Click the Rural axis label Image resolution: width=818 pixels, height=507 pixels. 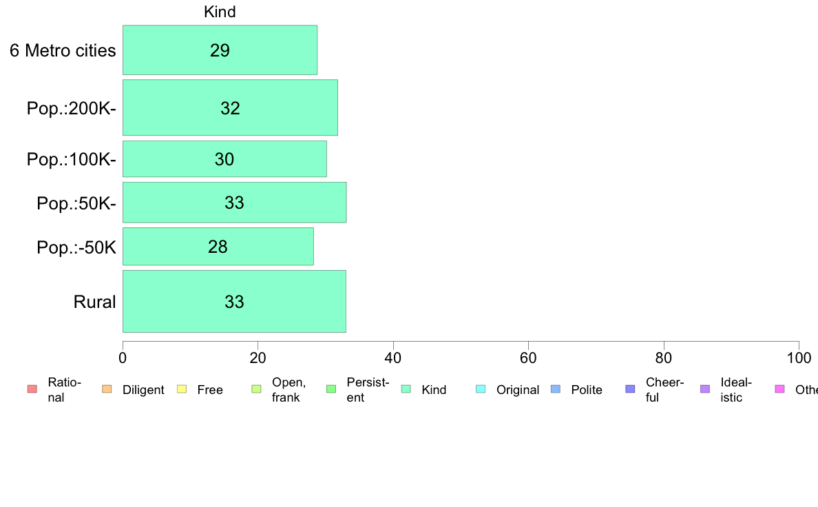tap(94, 302)
